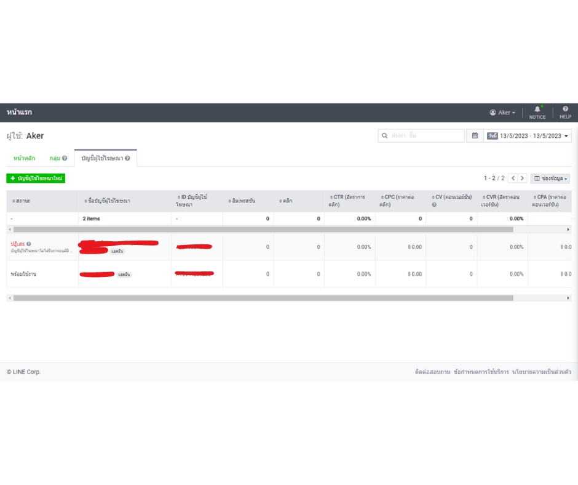578x485 pixels.
Task: Select the บัญชีผู้ใช้โฆษณา tab
Action: pyautogui.click(x=105, y=158)
